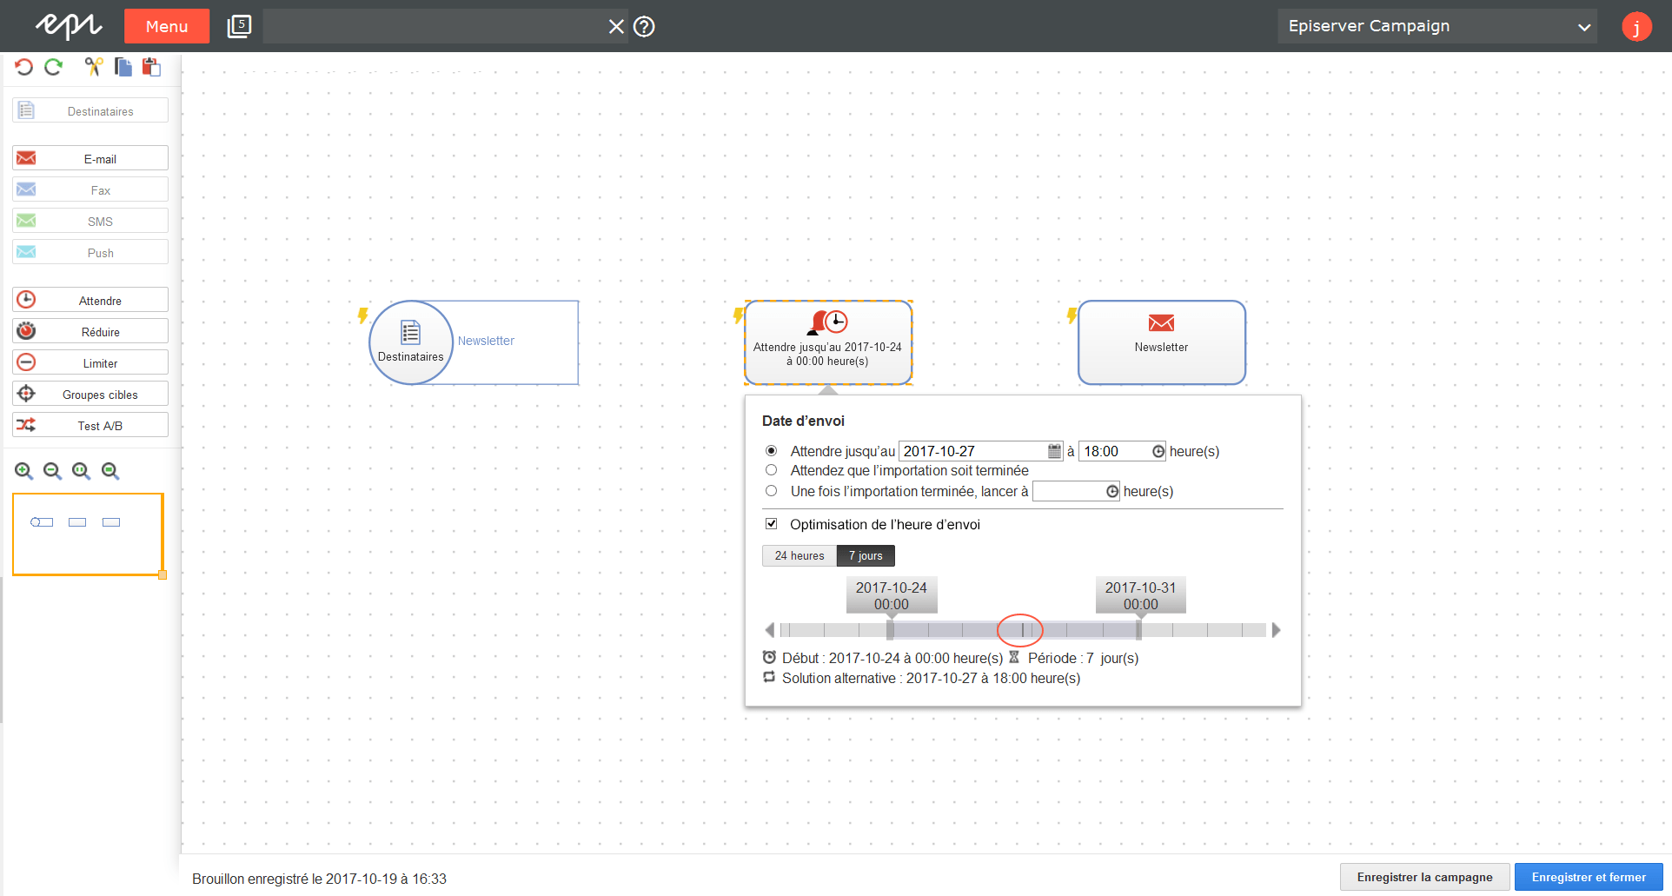Click the Newsletter link in Destinataires node
This screenshot has width=1672, height=896.
pos(486,341)
